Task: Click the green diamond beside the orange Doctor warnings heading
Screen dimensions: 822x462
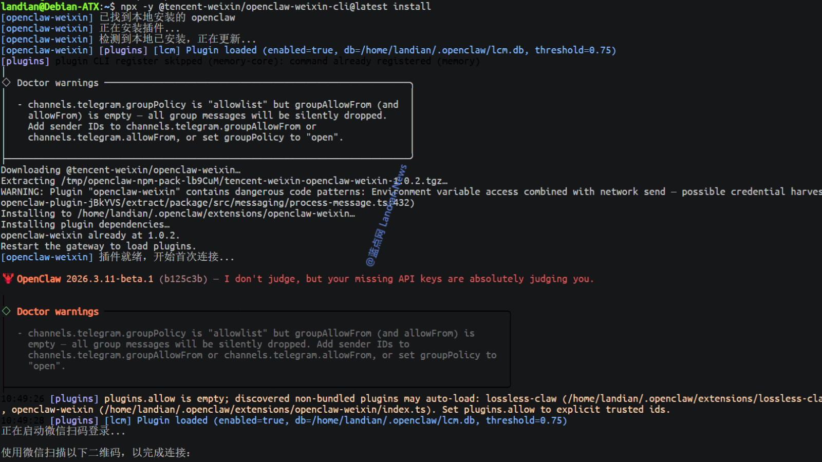Action: pos(6,311)
